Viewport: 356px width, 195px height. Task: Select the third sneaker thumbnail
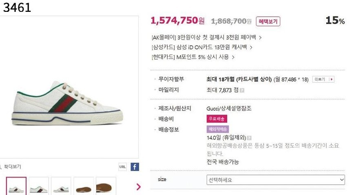point(61,186)
